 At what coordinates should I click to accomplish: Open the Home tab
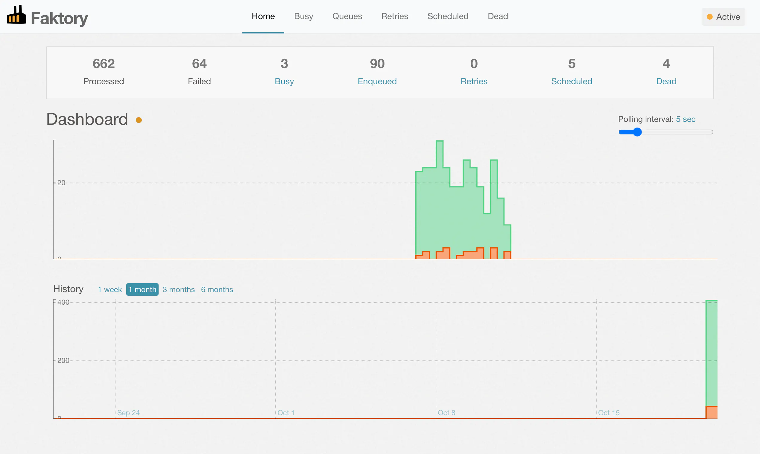pos(263,16)
